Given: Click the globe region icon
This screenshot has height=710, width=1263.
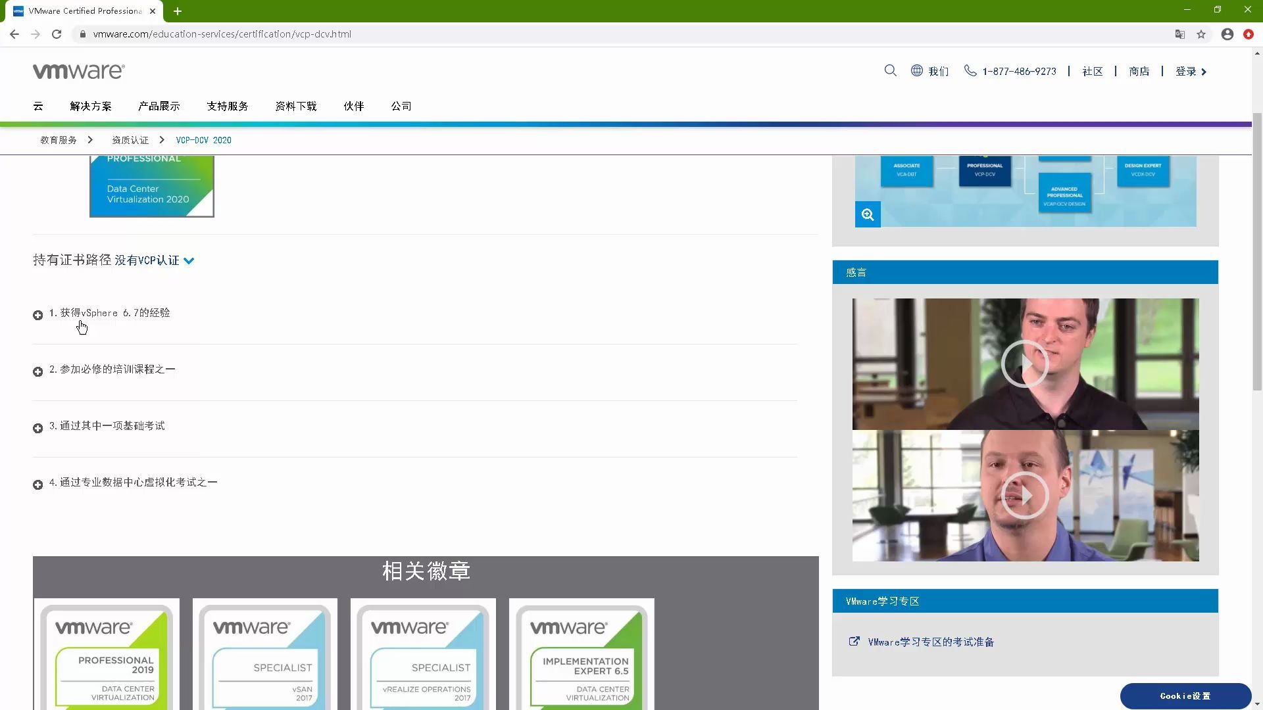Looking at the screenshot, I should click(916, 70).
